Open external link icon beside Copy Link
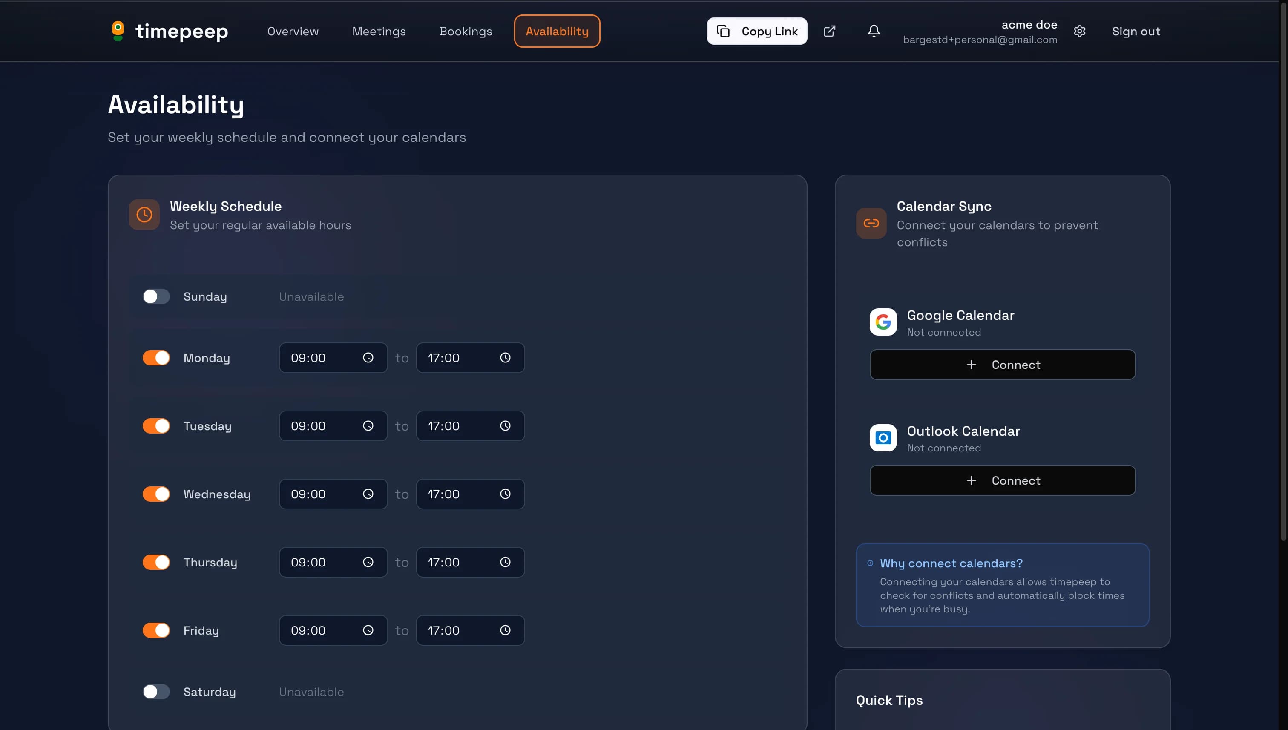1288x730 pixels. coord(829,31)
